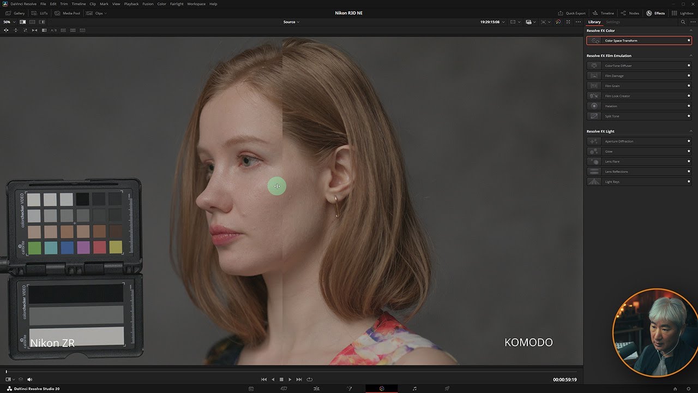698x393 pixels.
Task: Switch to the Settings tab
Action: 613,22
